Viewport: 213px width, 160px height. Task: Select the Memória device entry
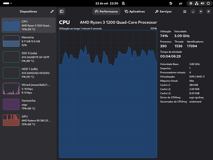click(x=28, y=41)
